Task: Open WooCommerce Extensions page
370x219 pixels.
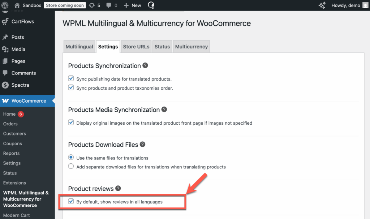Action: pos(14,183)
